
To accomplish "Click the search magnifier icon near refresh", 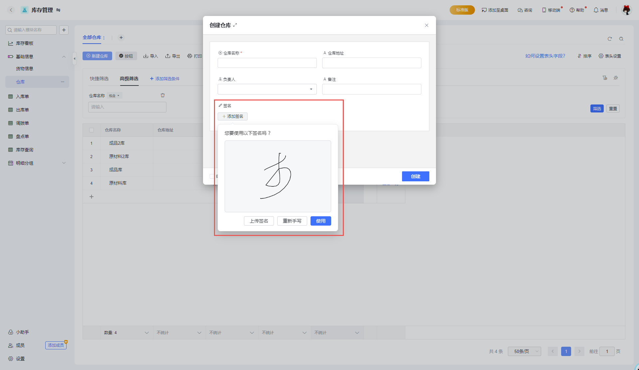I will click(621, 39).
